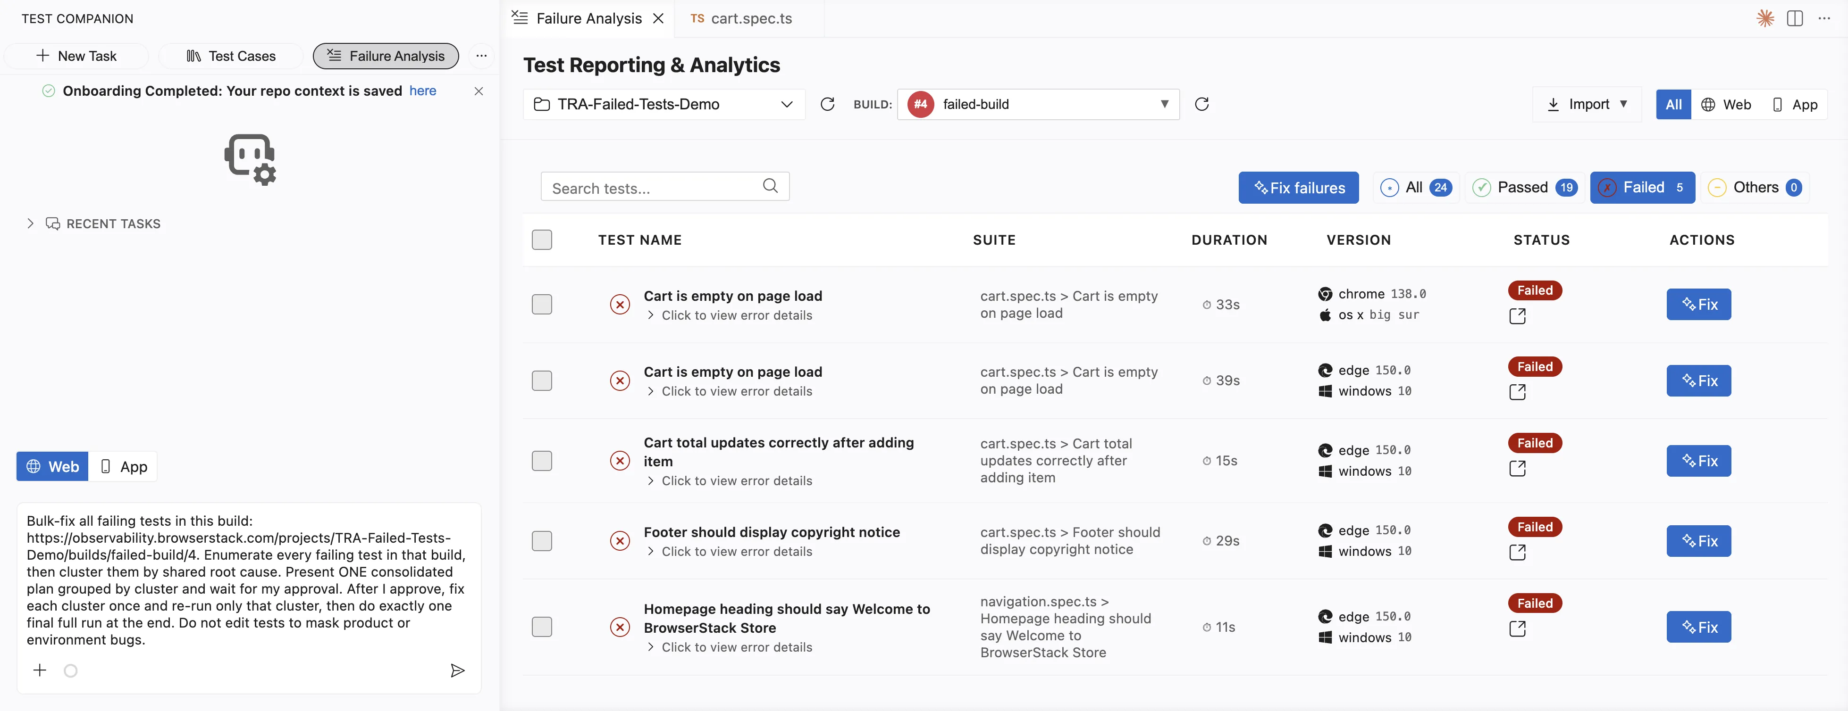Click the Fix failures button
1848x711 pixels.
(1299, 188)
